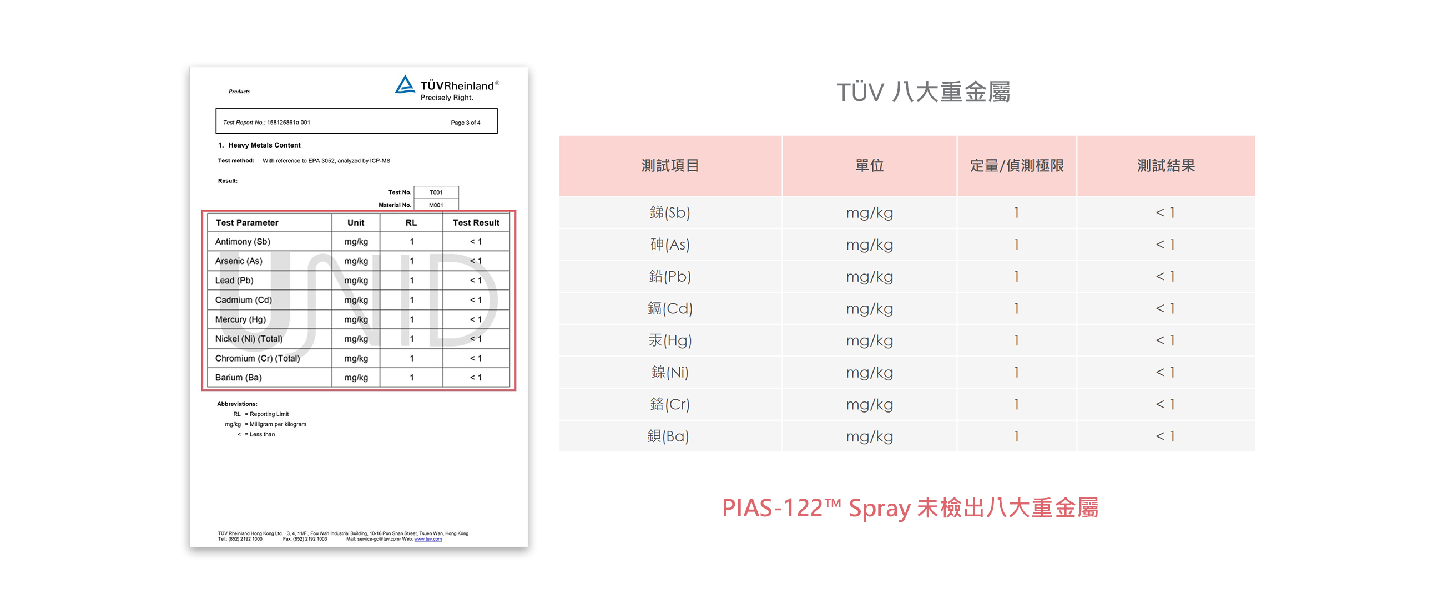This screenshot has width=1443, height=610.
Task: Click Antimony (Sb) row in report
Action: point(359,242)
